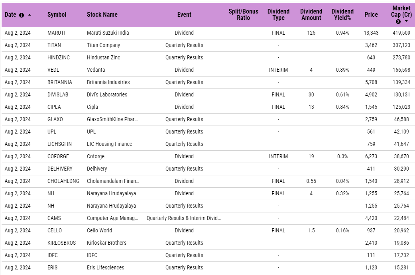Viewport: 415px width, 275px height.
Task: Select the COFORGE symbol cell
Action: pos(58,156)
